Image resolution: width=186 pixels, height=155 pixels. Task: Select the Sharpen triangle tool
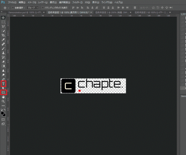click(3, 70)
